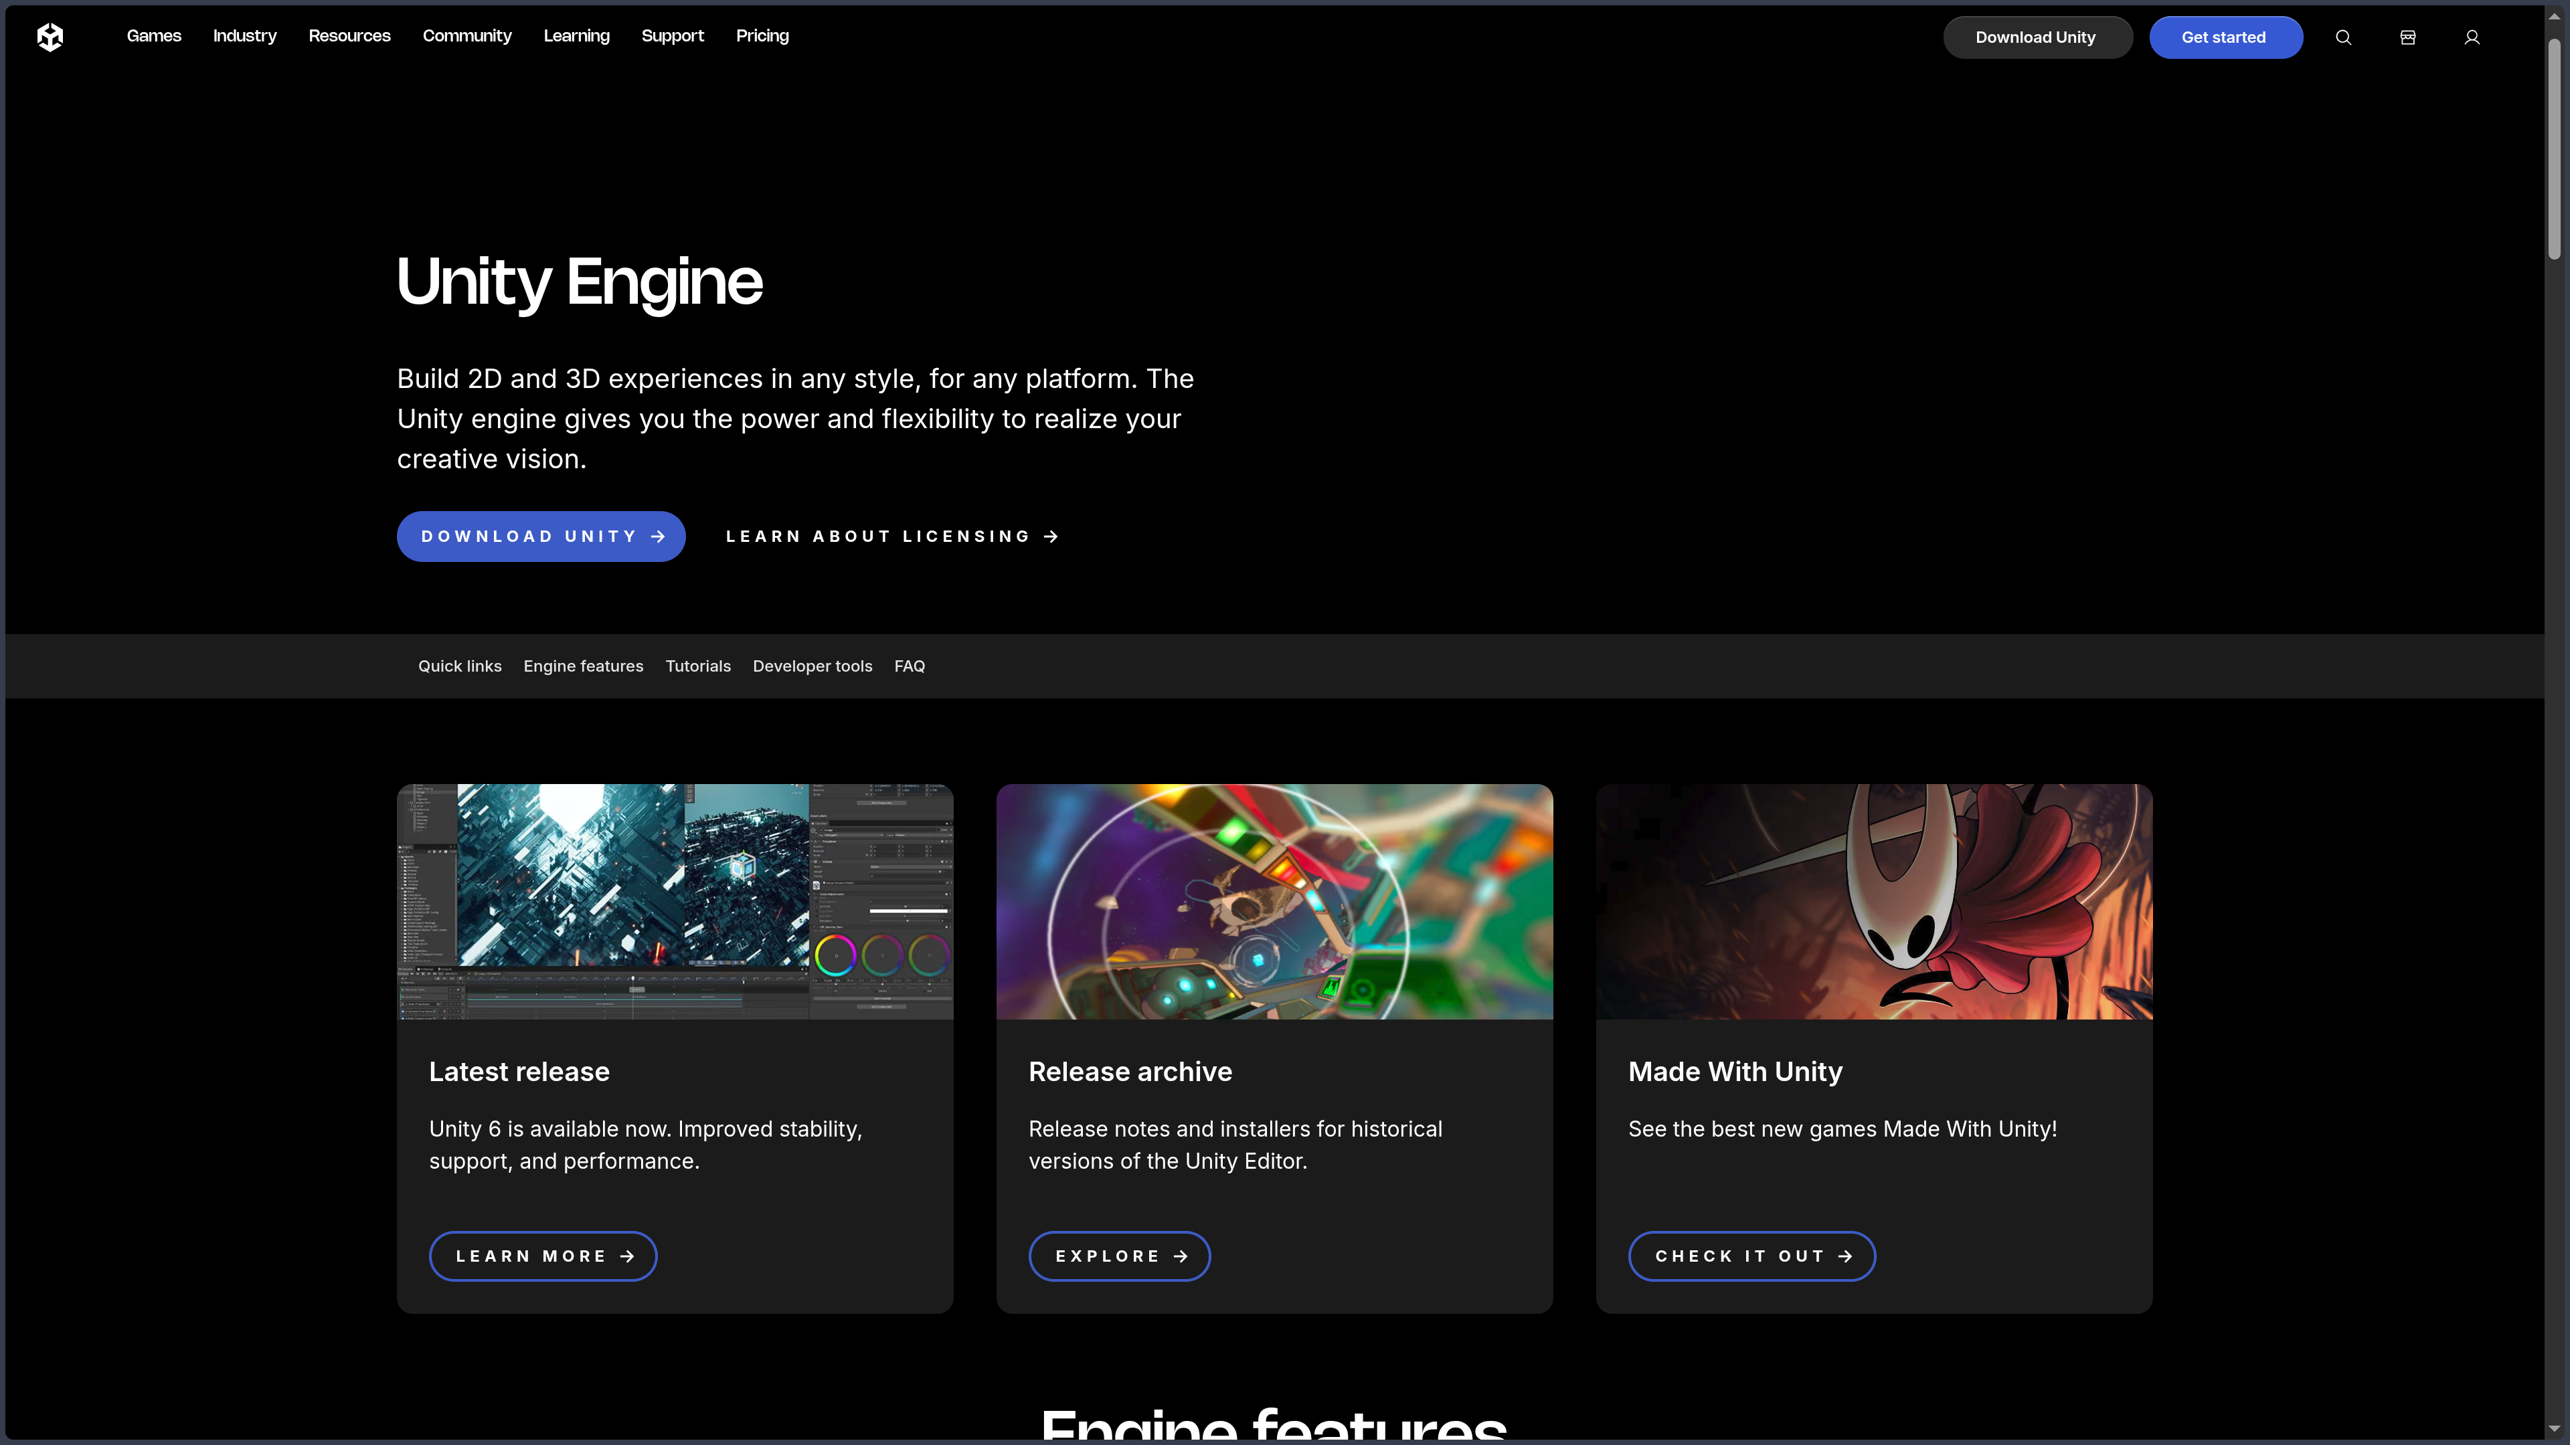Click the Made With Unity card image
Viewport: 2570px width, 1445px height.
coord(1874,902)
